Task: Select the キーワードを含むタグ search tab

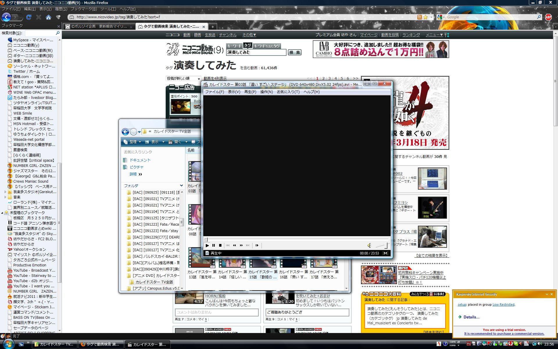Action: click(x=267, y=46)
